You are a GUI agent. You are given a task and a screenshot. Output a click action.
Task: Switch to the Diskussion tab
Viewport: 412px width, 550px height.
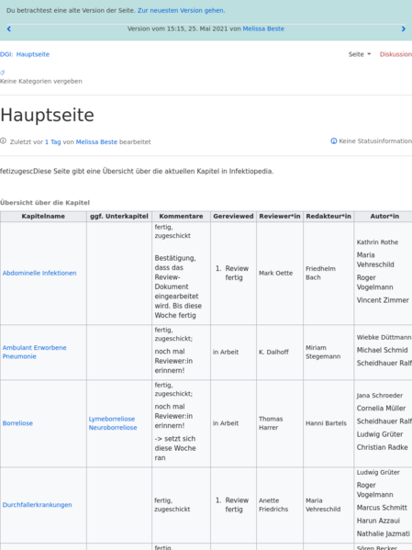(395, 54)
